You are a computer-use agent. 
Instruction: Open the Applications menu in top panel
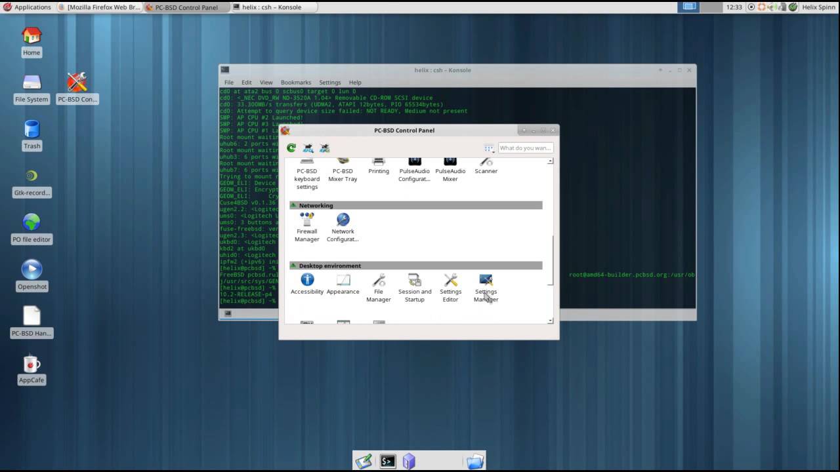[x=27, y=7]
